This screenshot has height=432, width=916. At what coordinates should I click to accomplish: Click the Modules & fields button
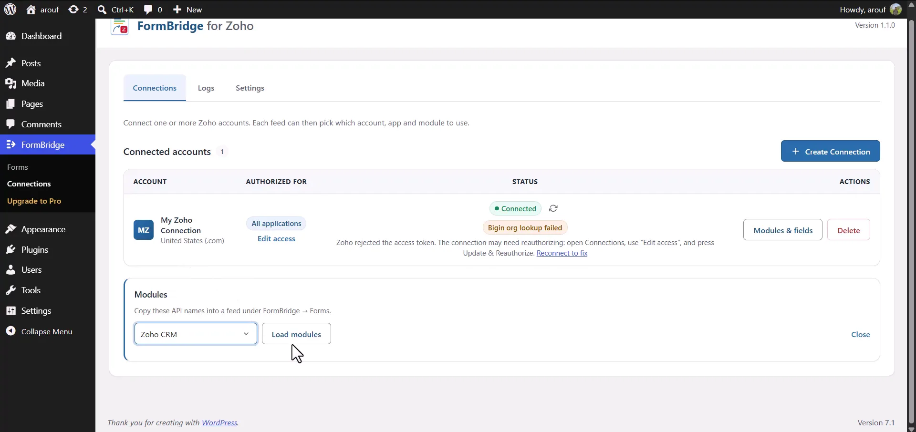point(783,230)
